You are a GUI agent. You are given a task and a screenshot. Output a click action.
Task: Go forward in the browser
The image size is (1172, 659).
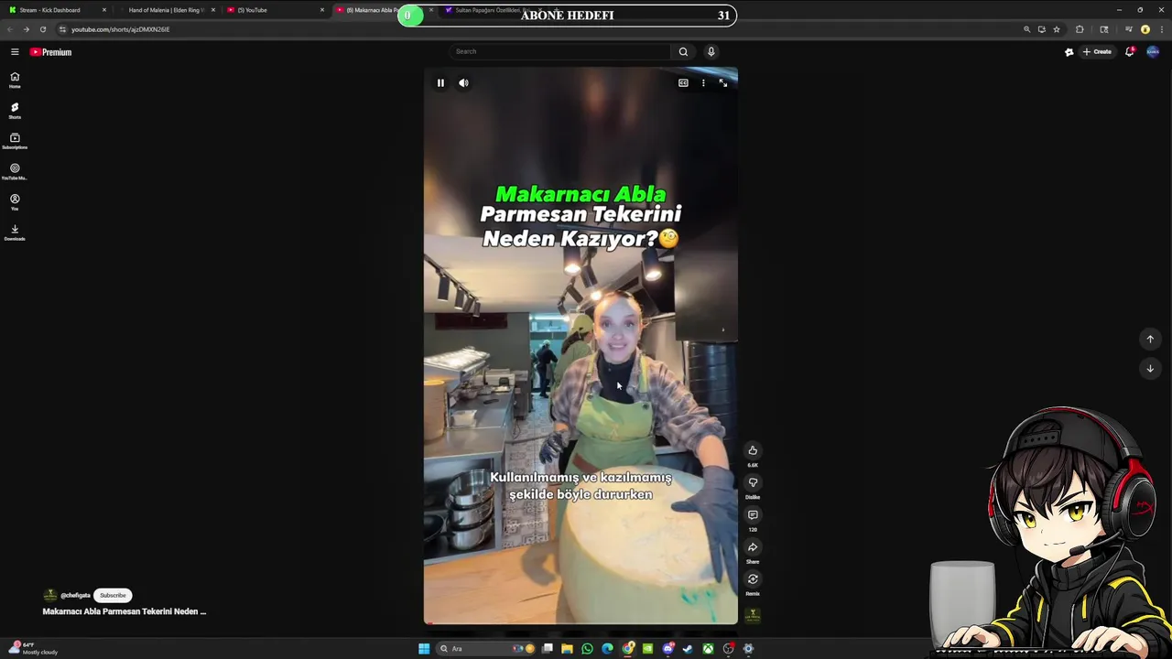tap(26, 29)
